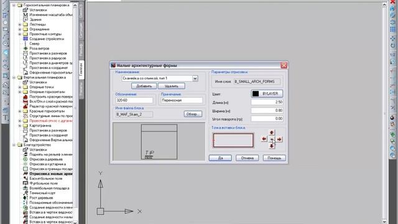398x224 pixels.
Task: Click the right arrow insertion point button
Action: (279, 139)
